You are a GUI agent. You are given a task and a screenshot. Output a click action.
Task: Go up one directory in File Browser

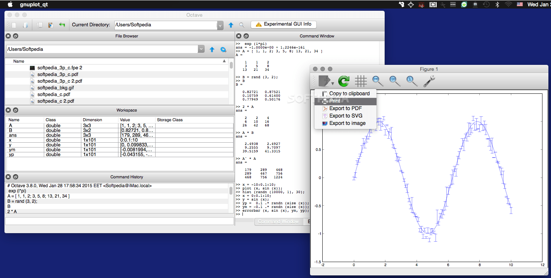212,49
